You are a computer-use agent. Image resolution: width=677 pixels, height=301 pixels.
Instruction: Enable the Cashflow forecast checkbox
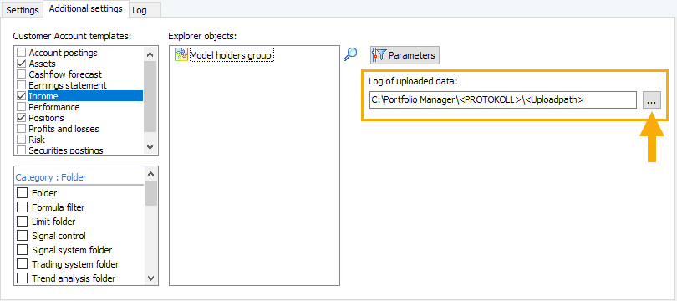click(x=21, y=74)
